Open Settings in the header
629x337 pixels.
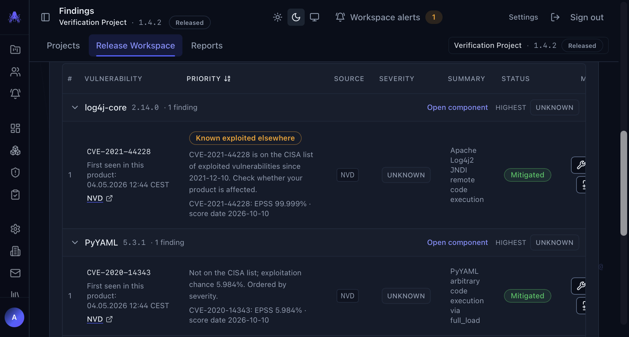click(523, 17)
